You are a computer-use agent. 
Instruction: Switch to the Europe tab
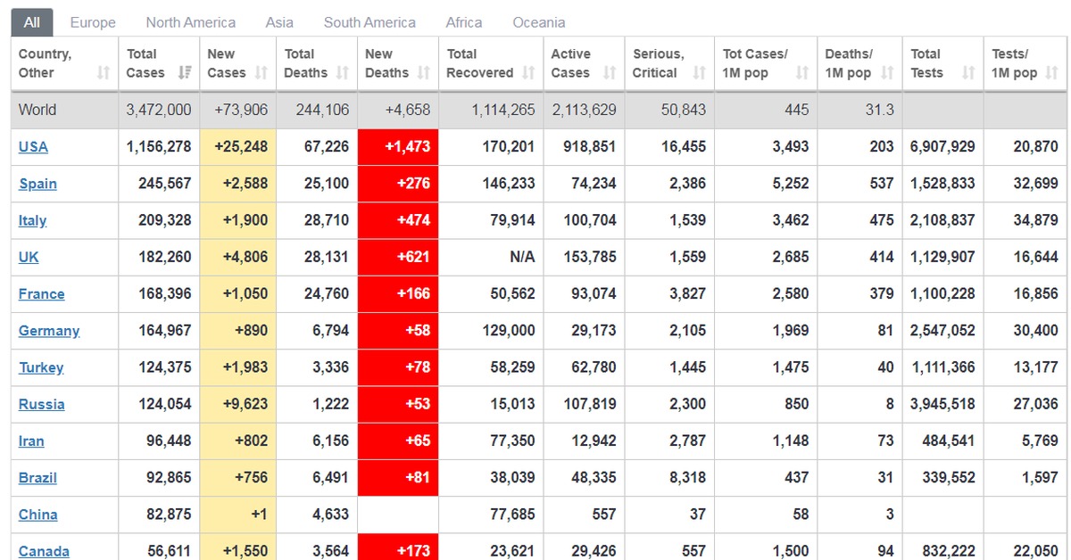click(x=93, y=22)
